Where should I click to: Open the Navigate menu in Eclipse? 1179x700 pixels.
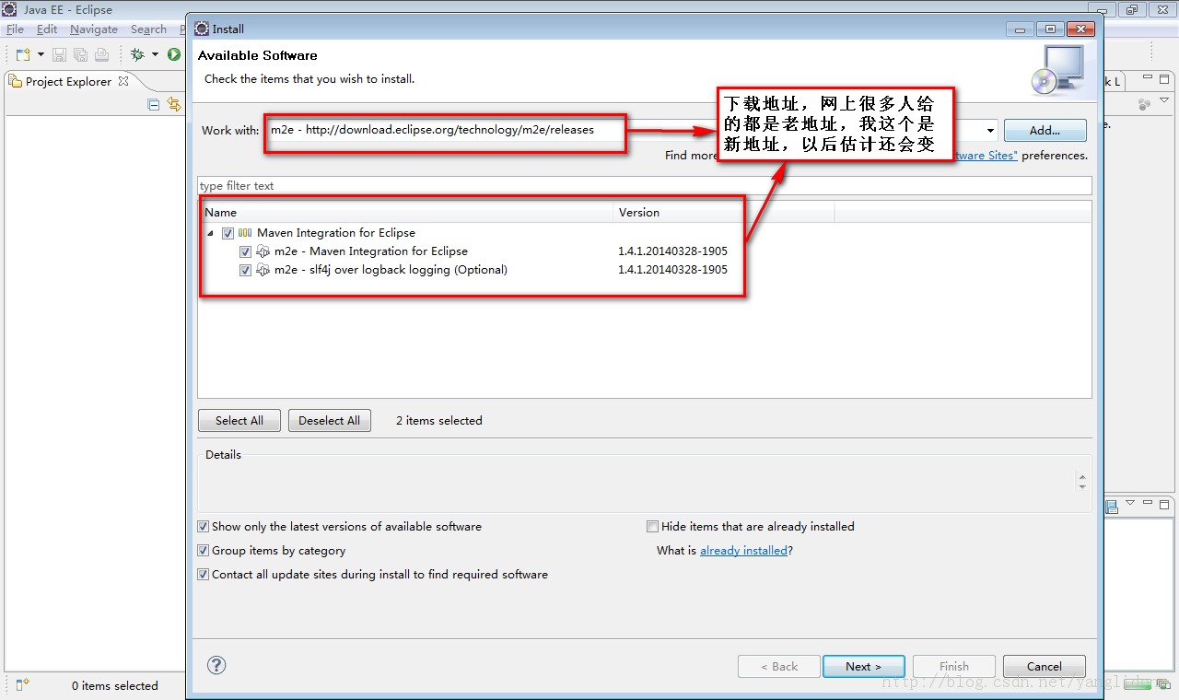[94, 29]
